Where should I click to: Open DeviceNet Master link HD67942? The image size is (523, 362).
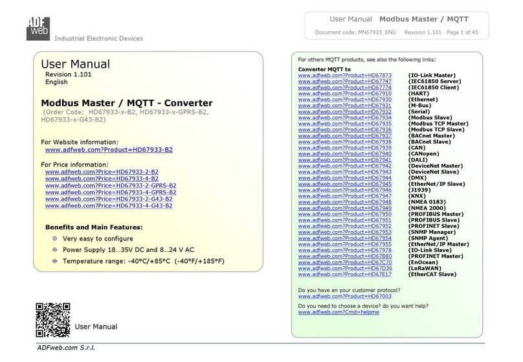pos(345,166)
